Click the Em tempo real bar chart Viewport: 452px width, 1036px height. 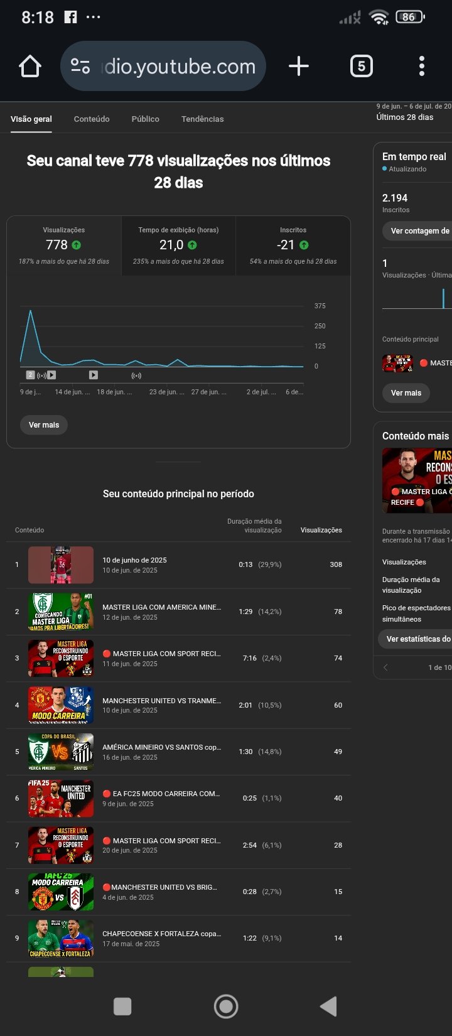tap(417, 298)
